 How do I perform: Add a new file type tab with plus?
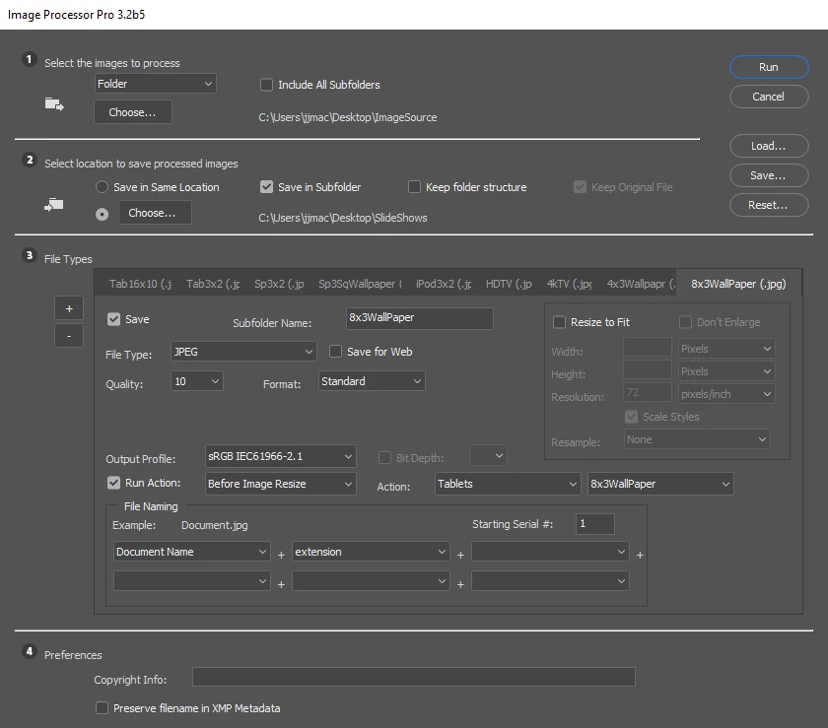(x=69, y=308)
